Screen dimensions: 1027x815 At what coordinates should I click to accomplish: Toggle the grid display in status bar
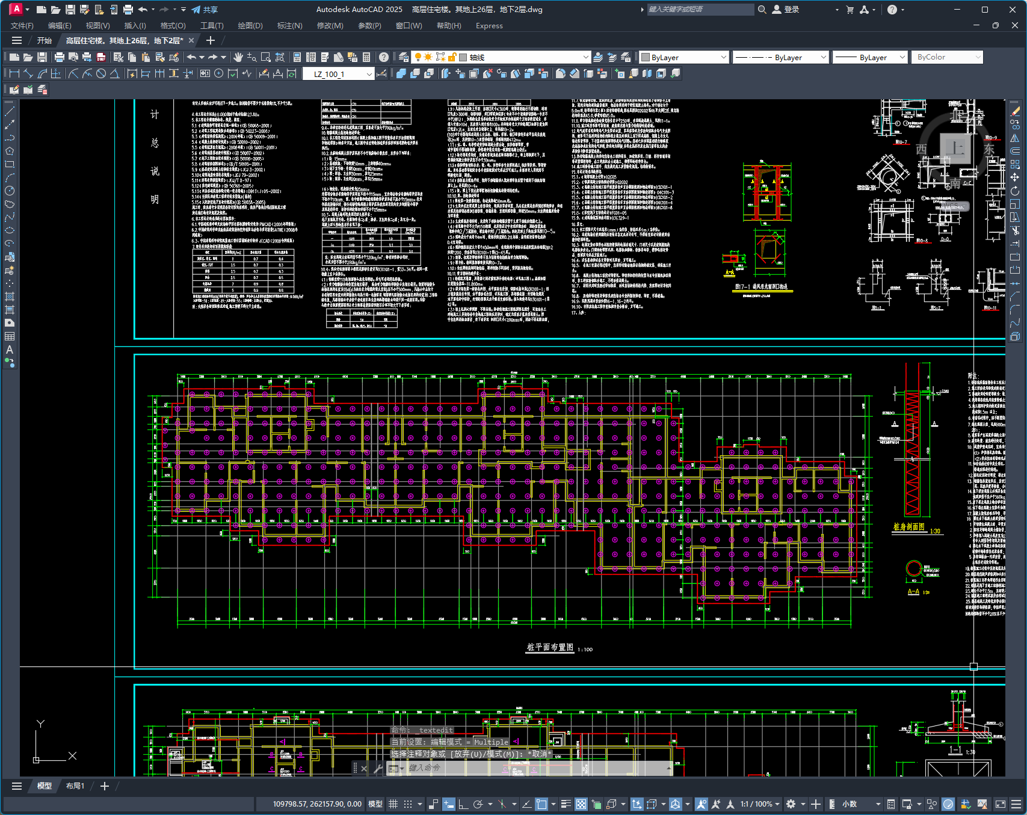393,804
